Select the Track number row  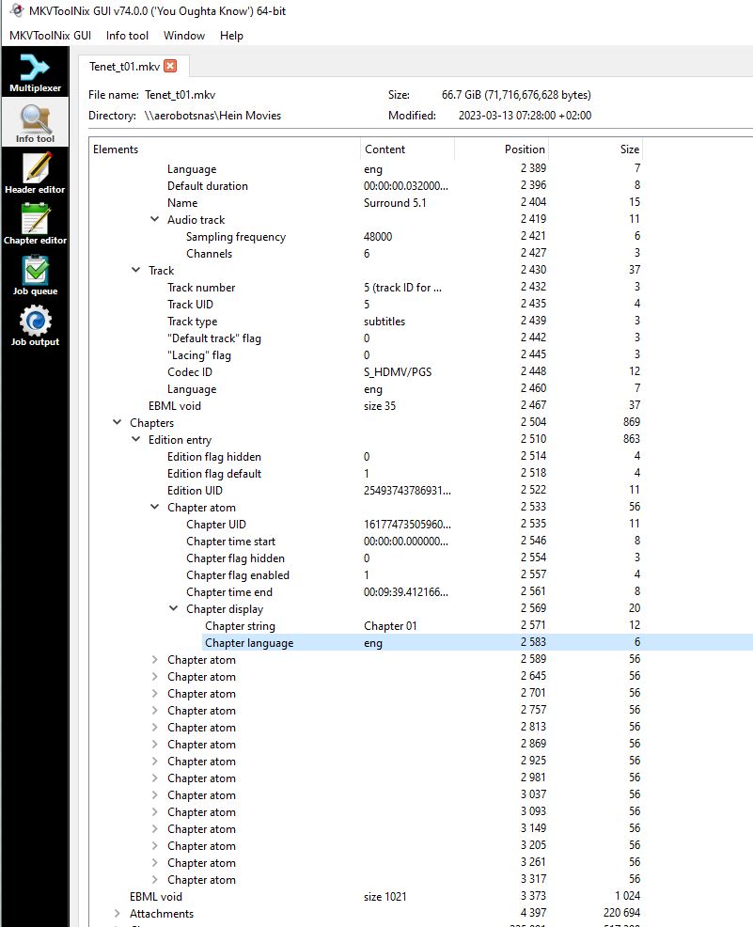pos(421,287)
